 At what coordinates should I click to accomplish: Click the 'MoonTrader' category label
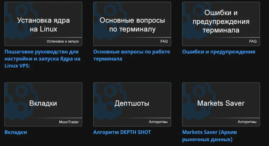click(69, 122)
